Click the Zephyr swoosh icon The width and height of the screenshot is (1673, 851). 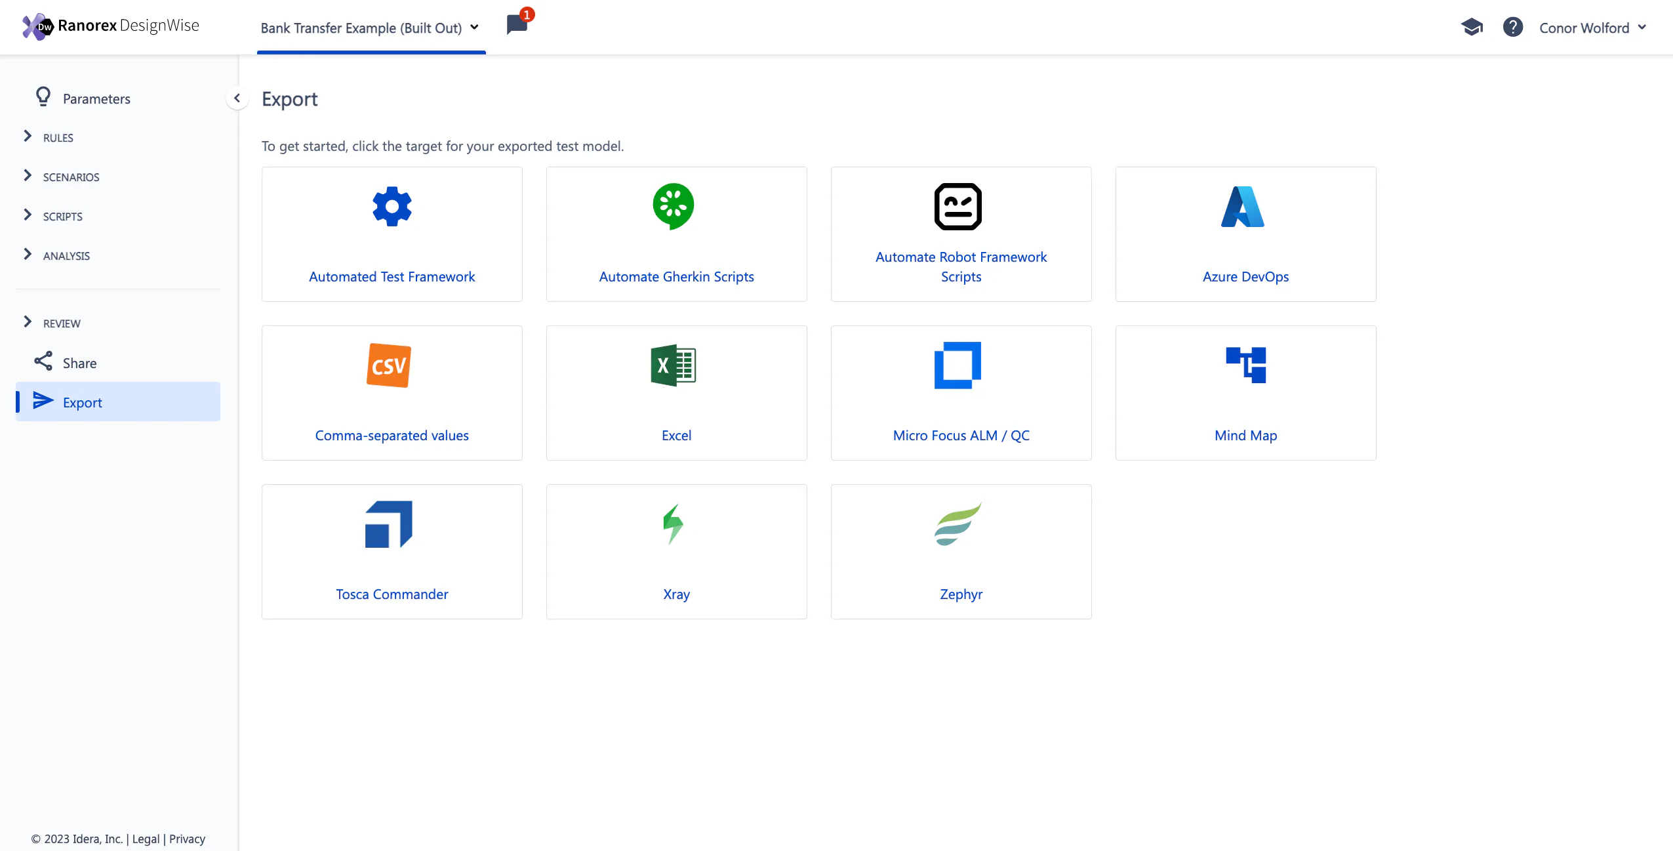[x=958, y=524]
